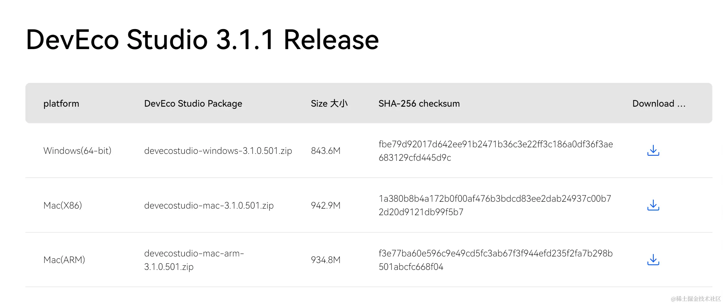Download the Mac(X86) DevEco Studio package
Screen dimensions: 723x304
pos(653,205)
